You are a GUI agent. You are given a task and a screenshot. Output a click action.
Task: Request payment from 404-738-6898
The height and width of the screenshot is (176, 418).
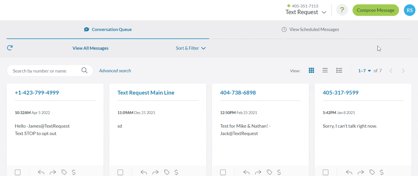(x=279, y=172)
